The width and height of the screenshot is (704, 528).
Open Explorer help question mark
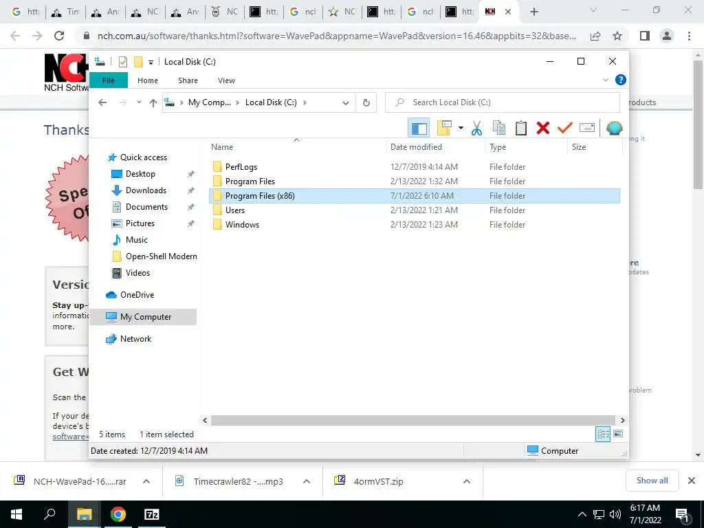(x=621, y=80)
